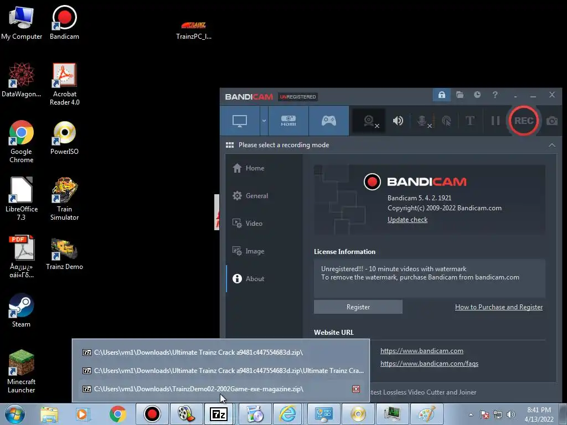This screenshot has height=425, width=567.
Task: Open output folder icon in title bar
Action: click(460, 95)
